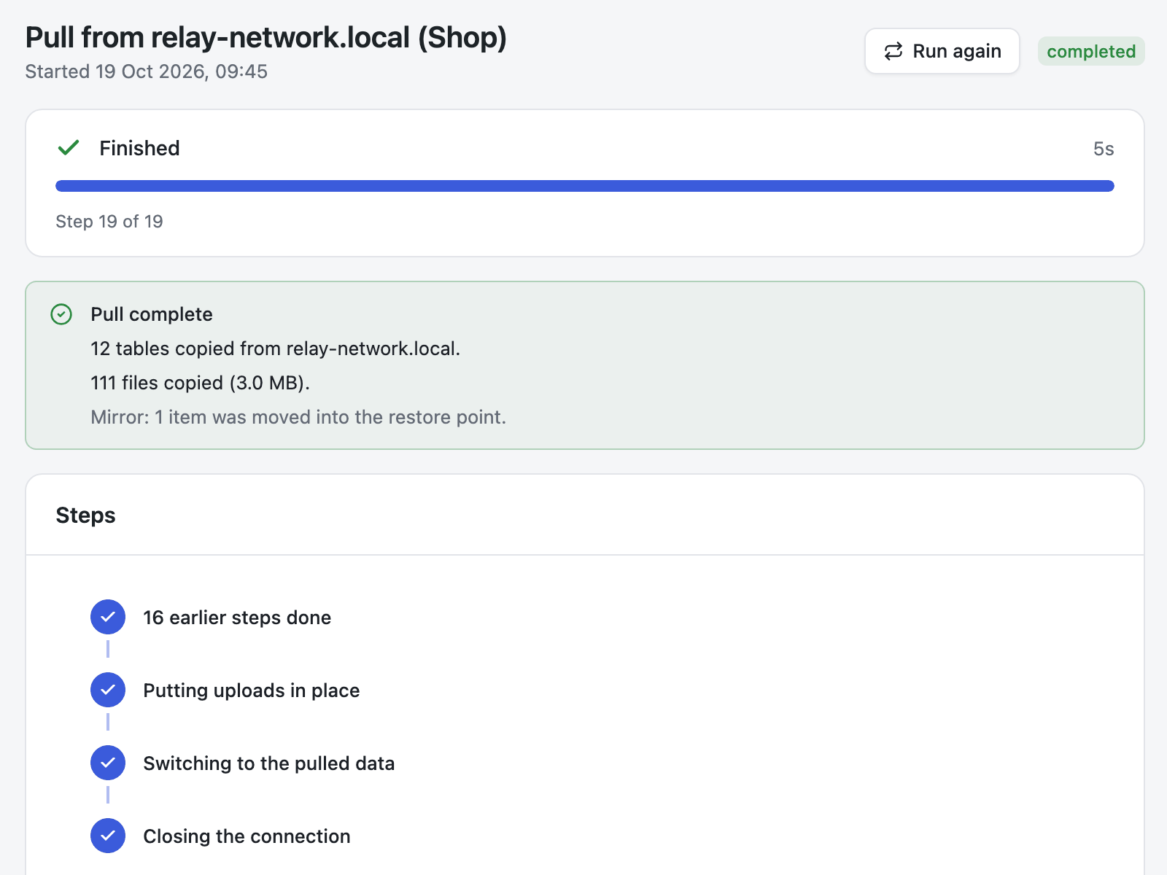Click the check icon beside Closing the connection
The height and width of the screenshot is (875, 1167).
(108, 836)
